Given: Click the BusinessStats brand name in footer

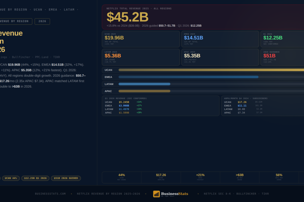Looking at the screenshot, I should click(175, 194).
